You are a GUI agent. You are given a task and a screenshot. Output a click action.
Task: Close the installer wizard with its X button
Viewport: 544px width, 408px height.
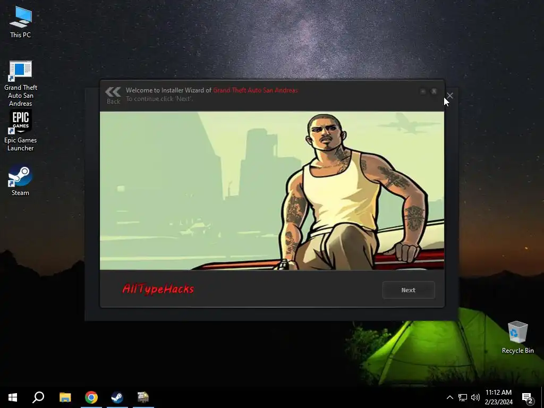[433, 91]
